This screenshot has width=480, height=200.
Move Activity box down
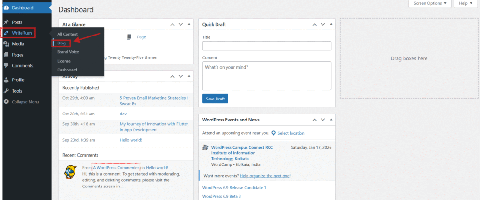[180, 76]
